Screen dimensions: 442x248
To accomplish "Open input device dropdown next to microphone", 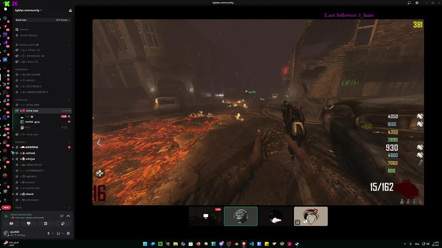I will pos(52,233).
